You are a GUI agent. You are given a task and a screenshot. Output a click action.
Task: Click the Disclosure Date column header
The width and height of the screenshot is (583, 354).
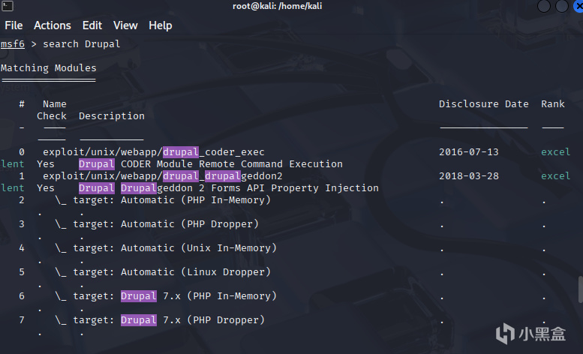pos(484,103)
